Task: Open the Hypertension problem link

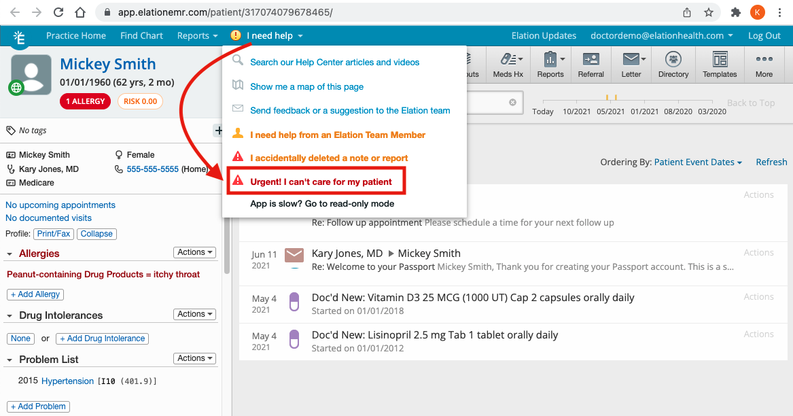Action: [67, 381]
